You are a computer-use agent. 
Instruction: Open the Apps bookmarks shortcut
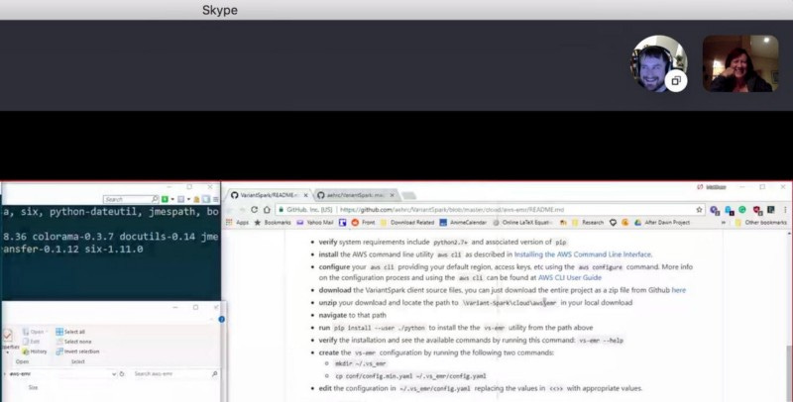[237, 222]
